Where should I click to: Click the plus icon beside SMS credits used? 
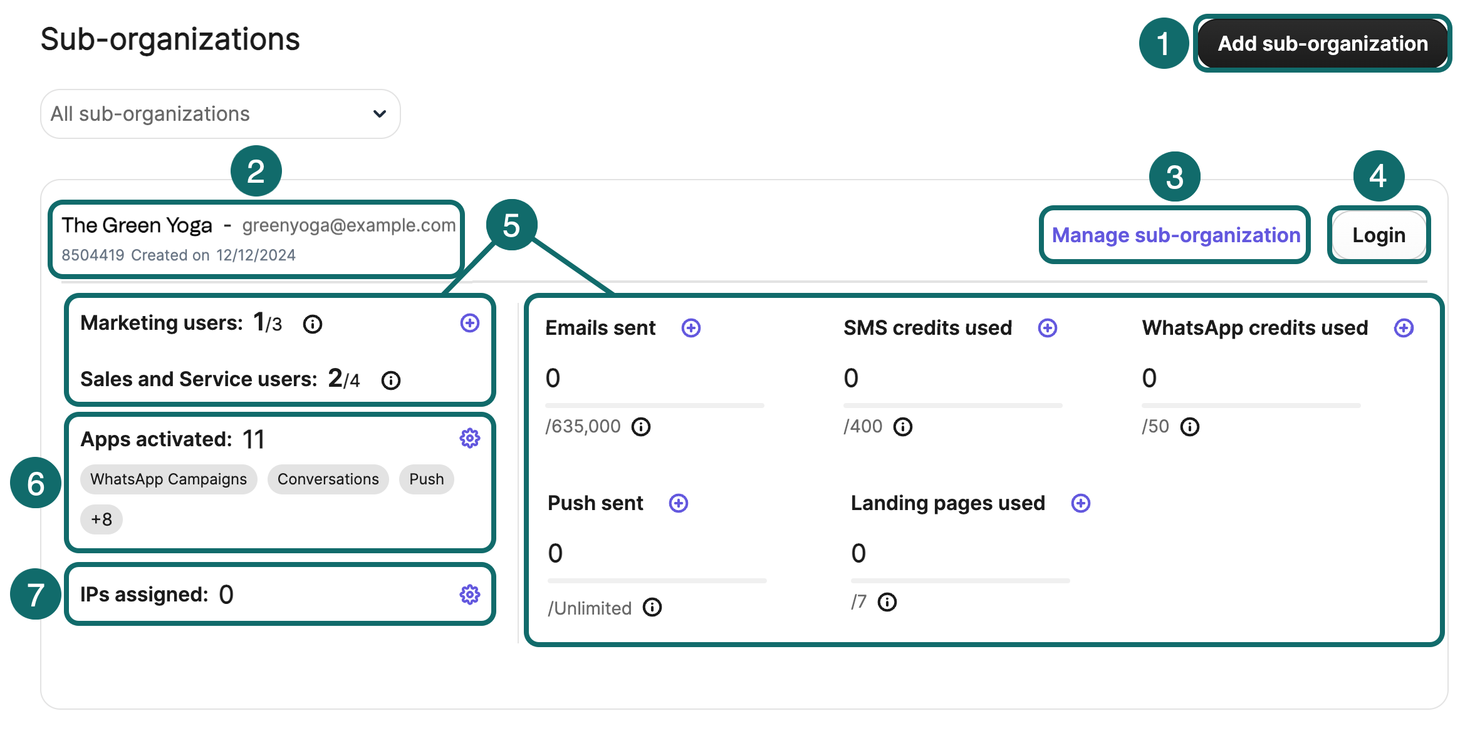[1048, 328]
